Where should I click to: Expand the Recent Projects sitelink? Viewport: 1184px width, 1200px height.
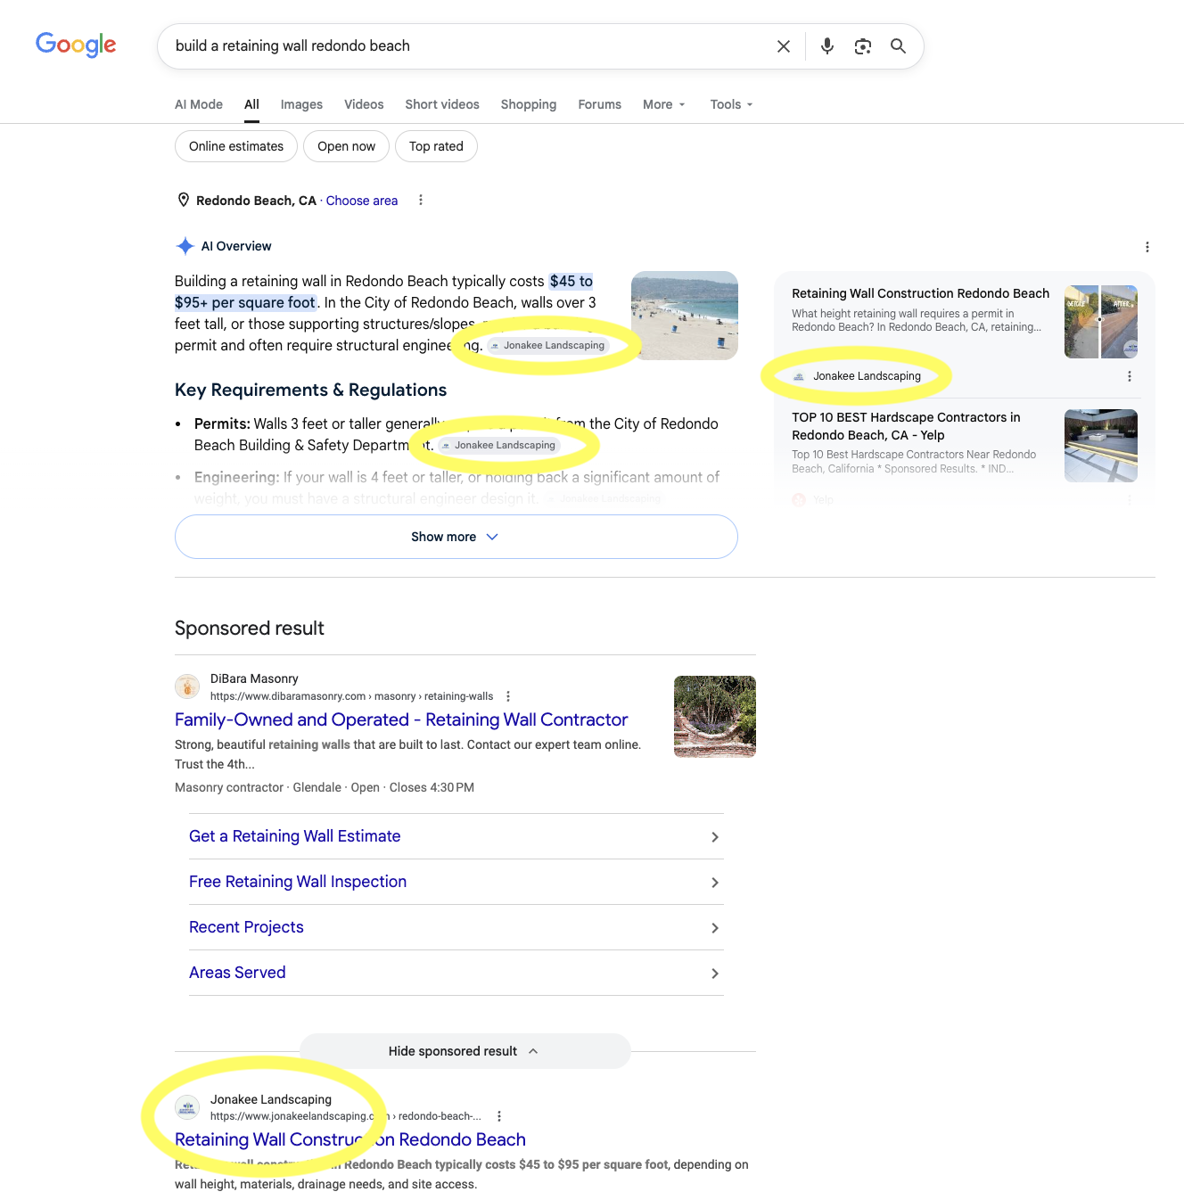click(456, 927)
